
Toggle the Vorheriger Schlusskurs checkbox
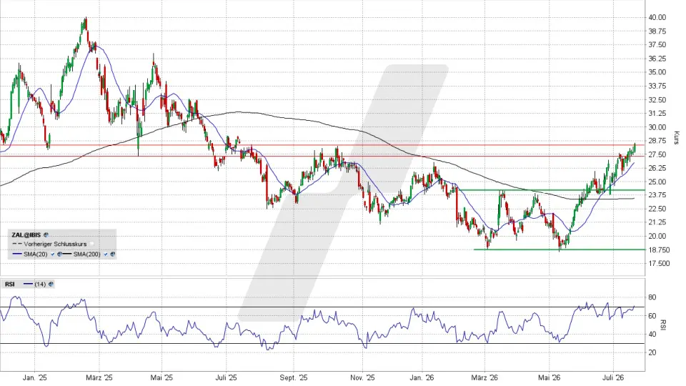tap(91, 244)
